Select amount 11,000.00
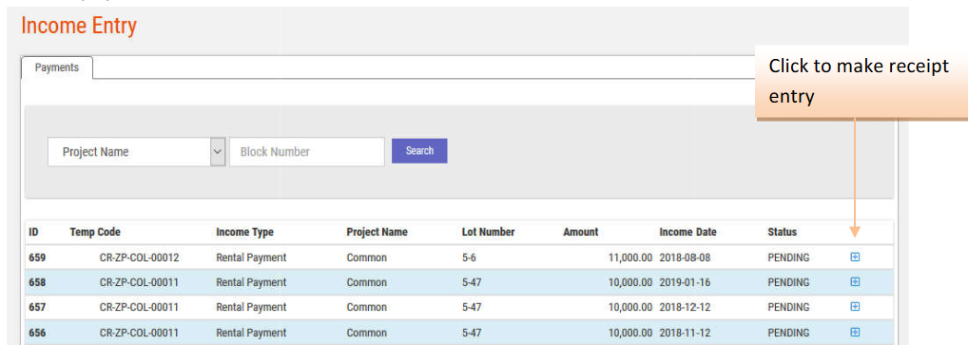The width and height of the screenshot is (968, 345). (630, 258)
